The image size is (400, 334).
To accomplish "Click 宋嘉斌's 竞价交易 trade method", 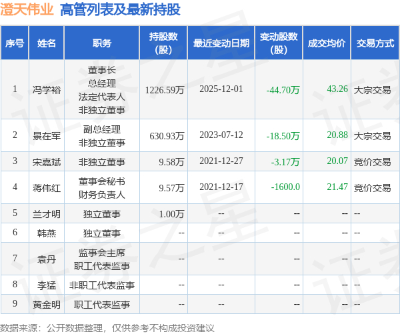I will tap(372, 162).
